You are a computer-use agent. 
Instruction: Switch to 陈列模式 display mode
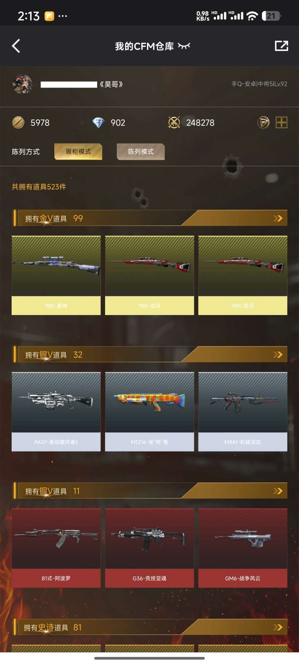coord(141,151)
